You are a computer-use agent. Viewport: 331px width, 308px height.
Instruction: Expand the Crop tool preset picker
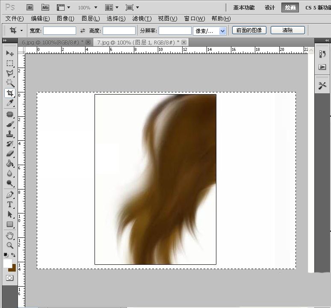21,30
